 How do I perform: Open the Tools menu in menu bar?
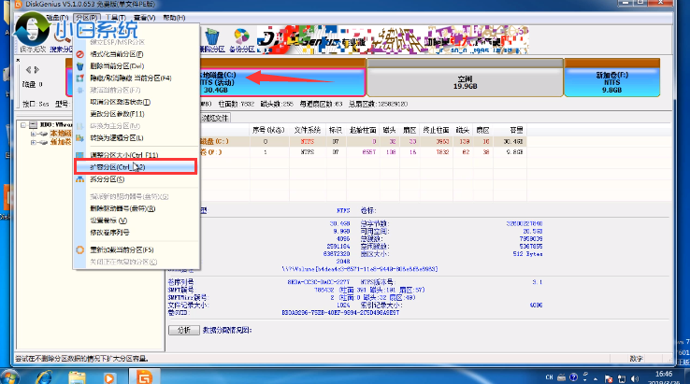pyautogui.click(x=114, y=18)
